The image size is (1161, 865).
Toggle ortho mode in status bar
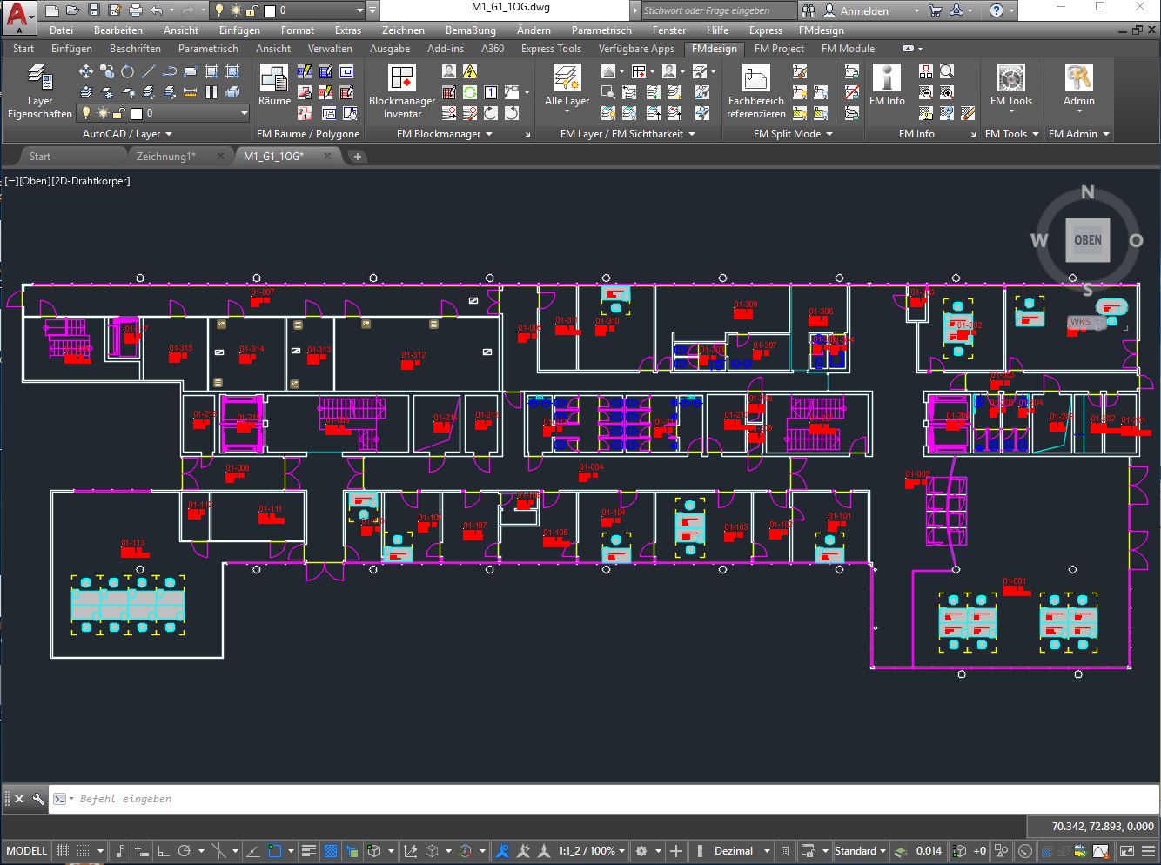163,850
